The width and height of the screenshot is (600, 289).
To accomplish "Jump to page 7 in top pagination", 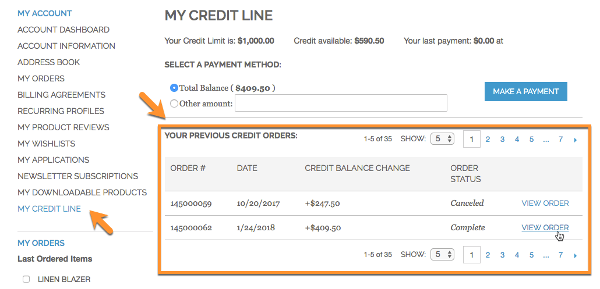I will 560,140.
